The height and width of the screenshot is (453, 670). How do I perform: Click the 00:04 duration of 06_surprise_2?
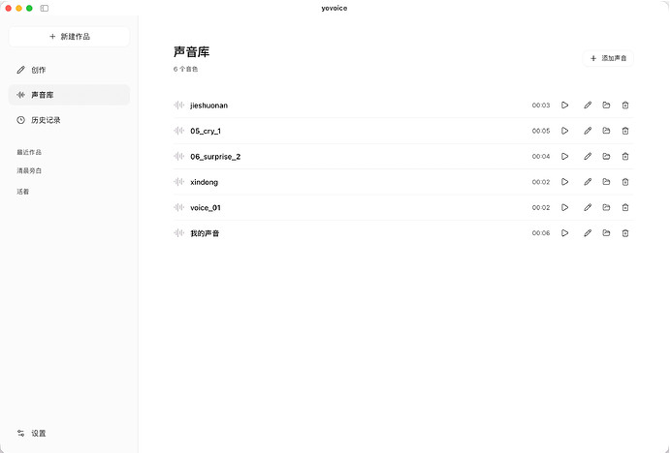click(540, 157)
